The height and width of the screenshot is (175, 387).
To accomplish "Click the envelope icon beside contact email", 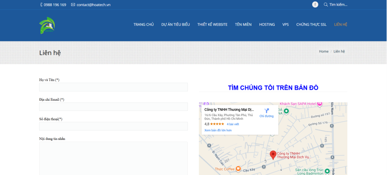I will click(73, 5).
